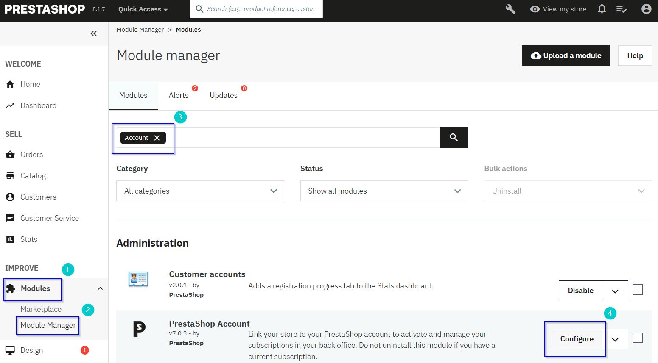Collapse the Modules submenu chevron

pos(100,288)
